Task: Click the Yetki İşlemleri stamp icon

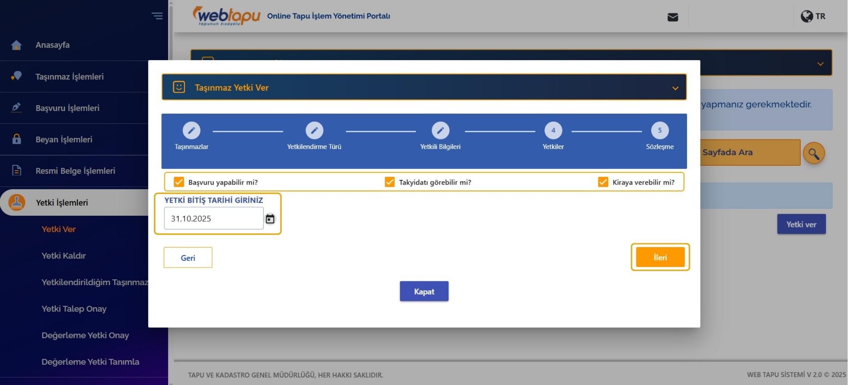Action: 17,202
